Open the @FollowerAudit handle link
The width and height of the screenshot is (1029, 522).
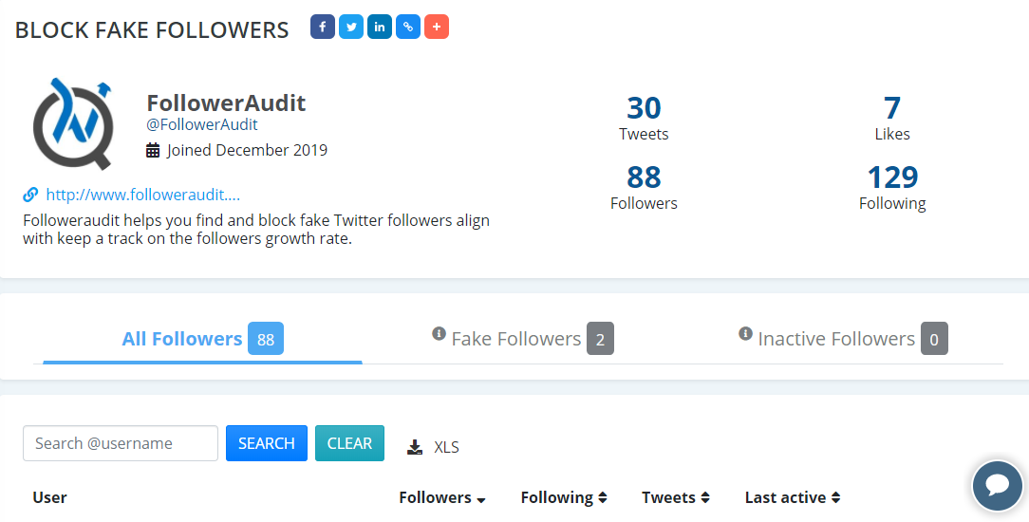pos(202,124)
